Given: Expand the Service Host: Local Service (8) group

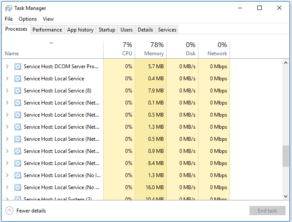Looking at the screenshot, I should (7, 91).
